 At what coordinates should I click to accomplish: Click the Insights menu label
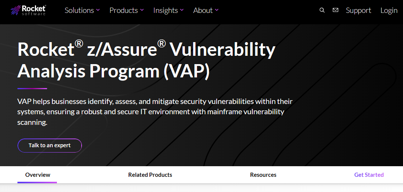165,10
